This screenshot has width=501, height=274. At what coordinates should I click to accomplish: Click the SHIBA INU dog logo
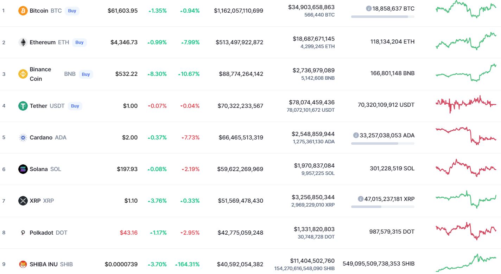point(23,264)
